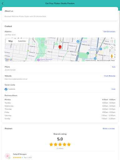Image resolution: width=120 pixels, height=160 pixels.
Task: Click the Monday business hours row
Action: [x=60, y=100]
